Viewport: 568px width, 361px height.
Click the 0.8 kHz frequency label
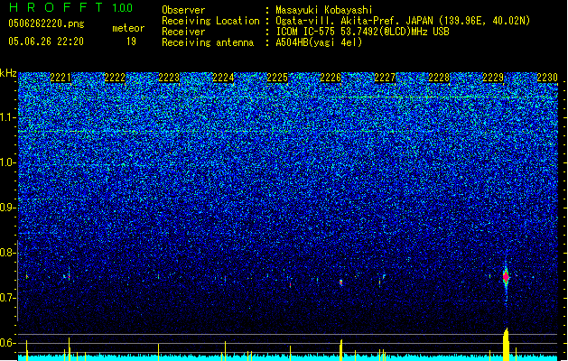pyautogui.click(x=8, y=253)
